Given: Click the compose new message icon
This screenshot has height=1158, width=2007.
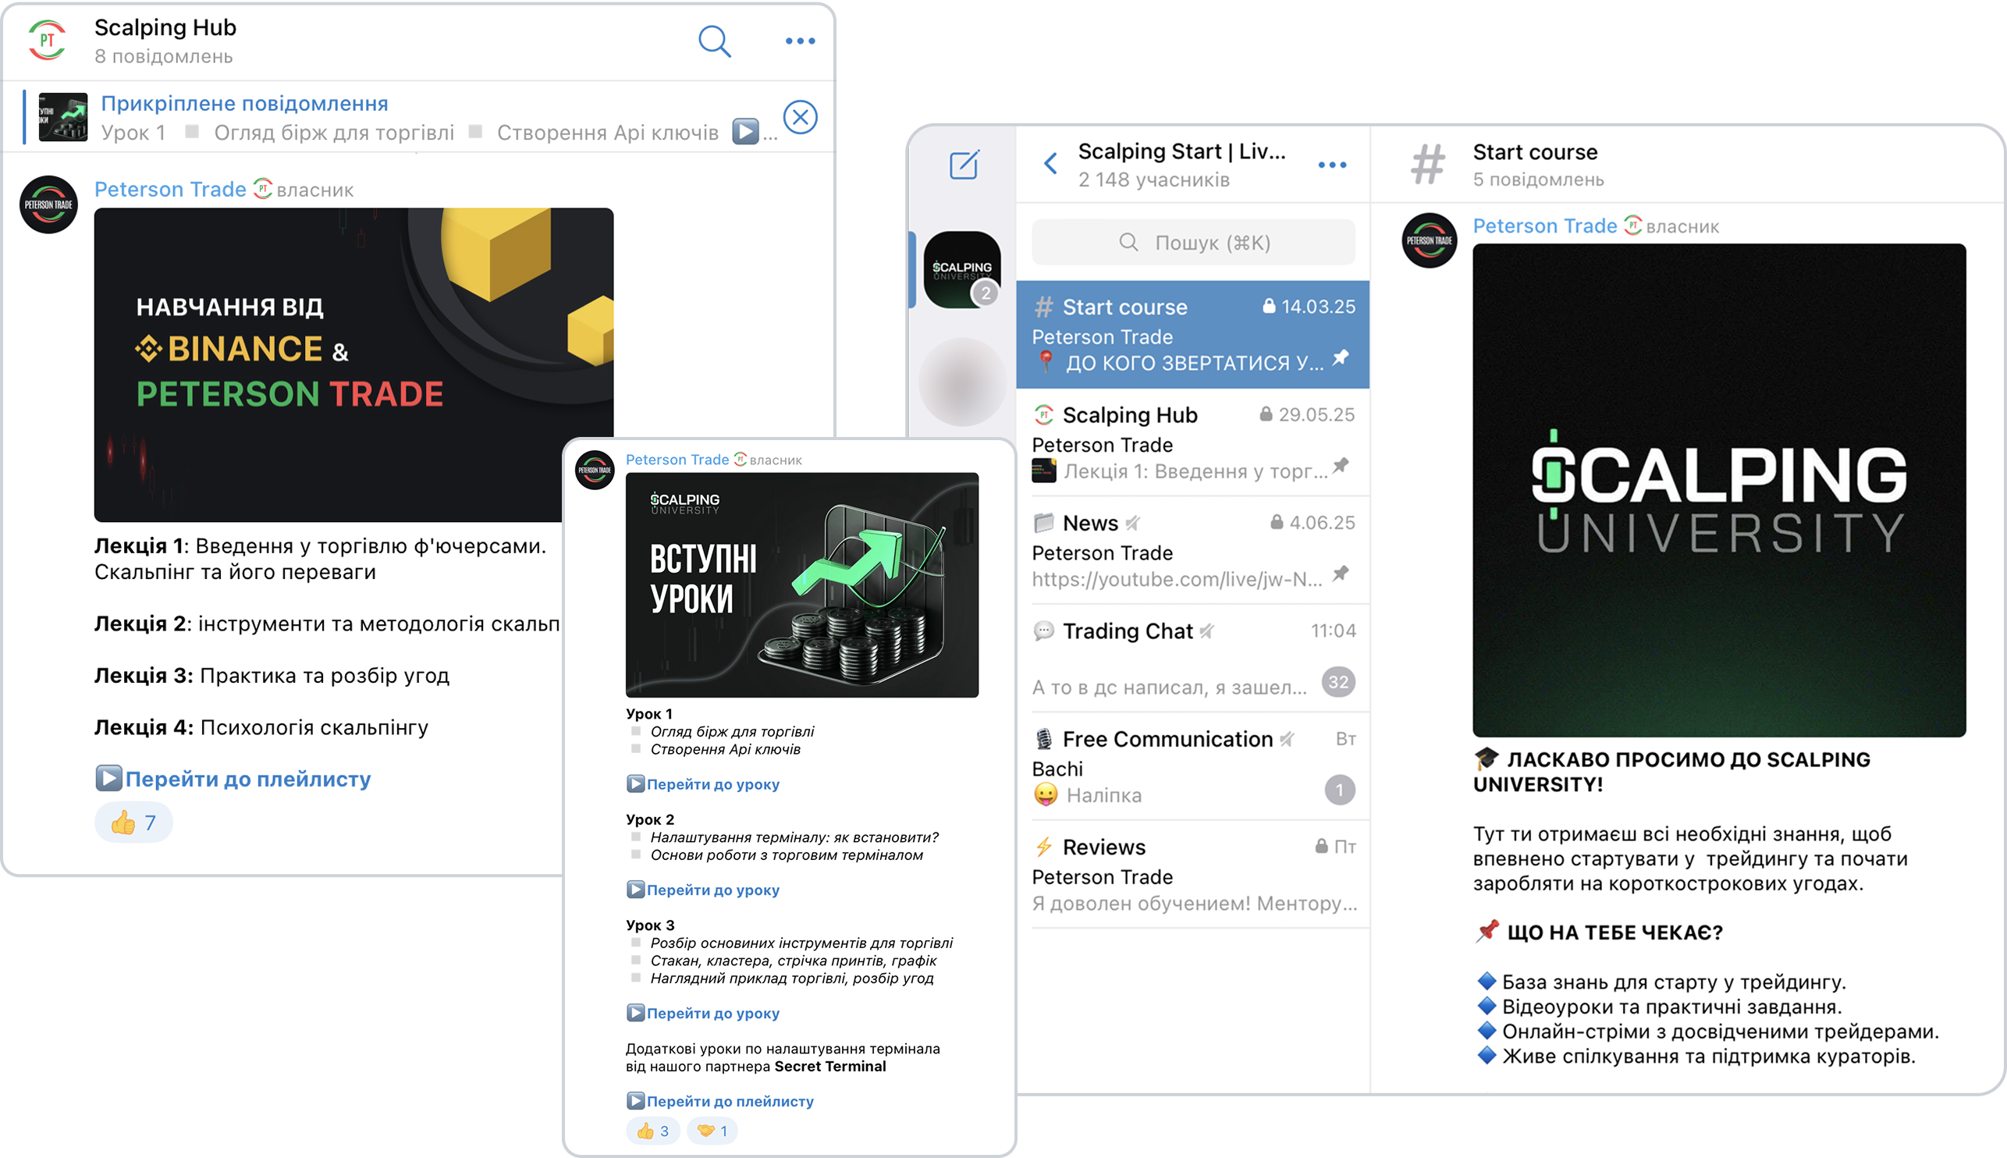Looking at the screenshot, I should point(964,165).
